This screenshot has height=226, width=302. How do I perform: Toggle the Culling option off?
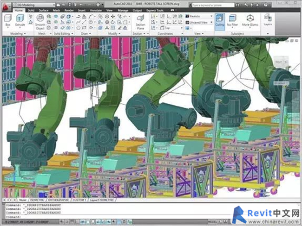(x=219, y=21)
